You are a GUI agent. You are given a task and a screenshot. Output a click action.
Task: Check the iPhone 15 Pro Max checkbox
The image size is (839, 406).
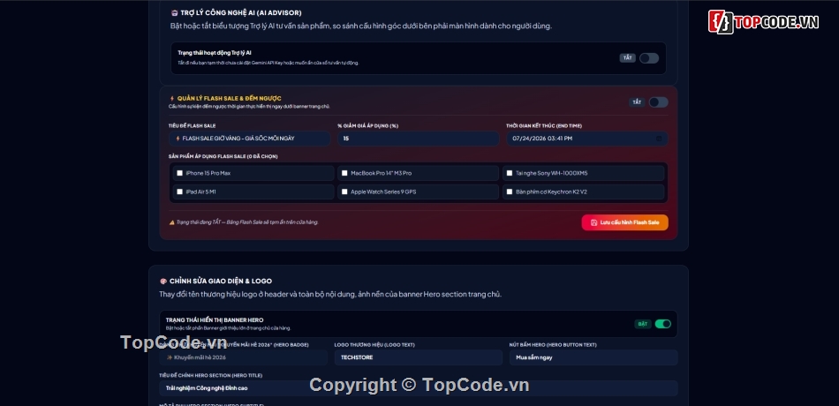point(180,173)
